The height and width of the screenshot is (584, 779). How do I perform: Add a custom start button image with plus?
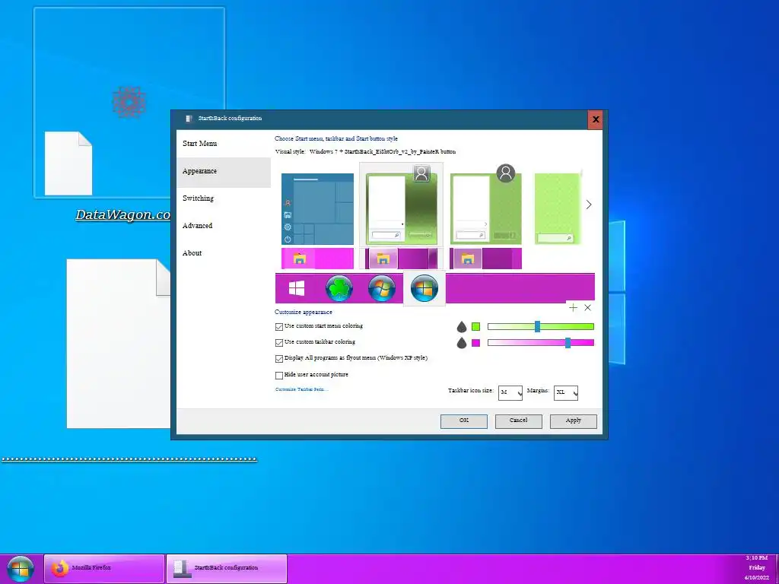(573, 308)
